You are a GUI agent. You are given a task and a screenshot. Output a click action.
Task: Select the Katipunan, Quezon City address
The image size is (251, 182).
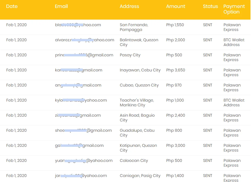pyautogui.click(x=138, y=148)
